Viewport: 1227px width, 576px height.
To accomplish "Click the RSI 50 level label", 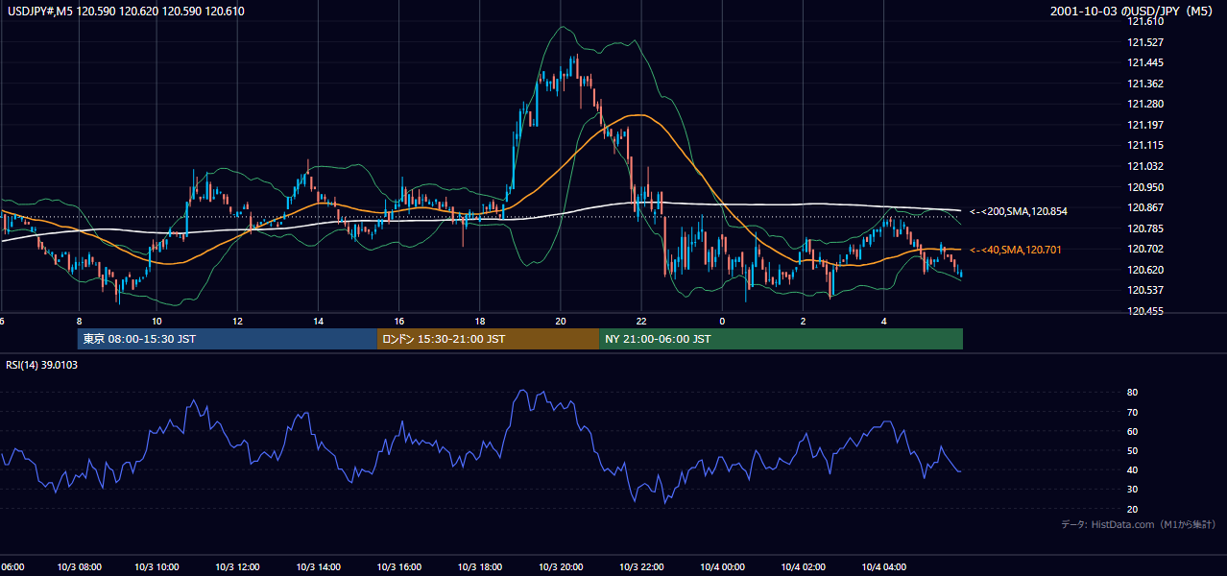I will [x=1132, y=450].
